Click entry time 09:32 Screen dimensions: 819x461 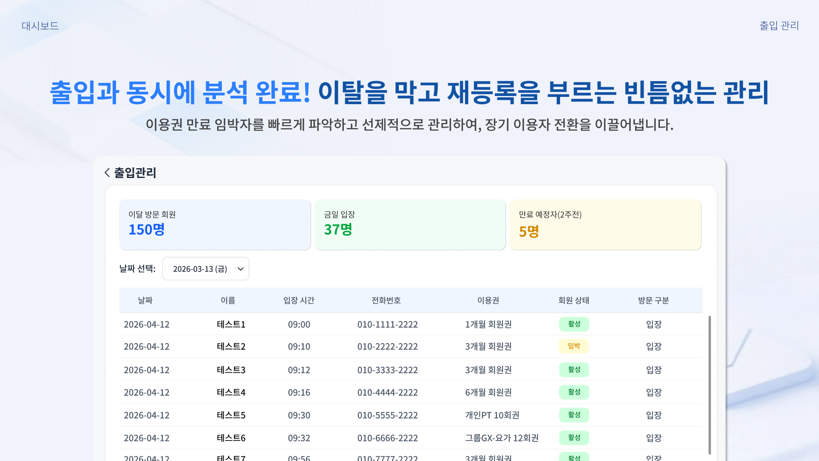coord(299,438)
